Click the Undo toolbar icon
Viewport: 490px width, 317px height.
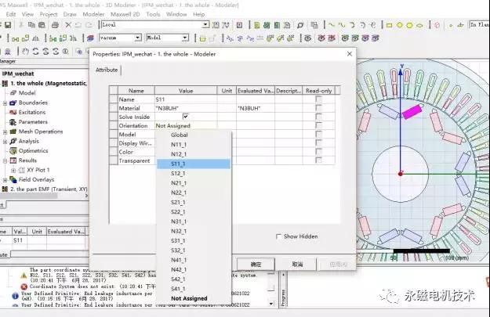click(78, 25)
